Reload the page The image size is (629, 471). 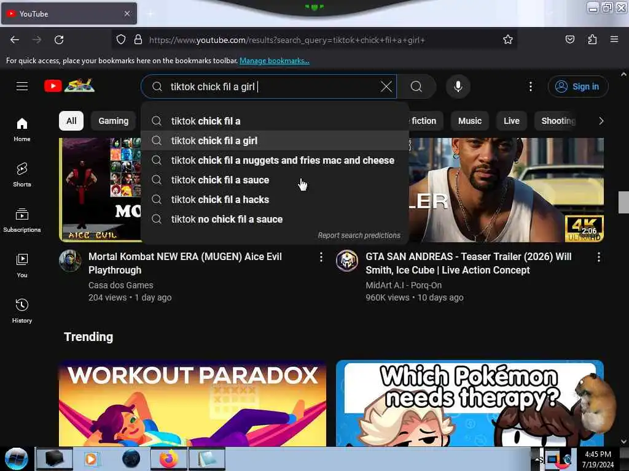tap(59, 40)
